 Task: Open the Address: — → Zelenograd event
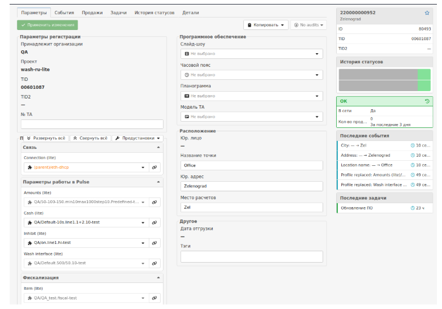coord(385,155)
